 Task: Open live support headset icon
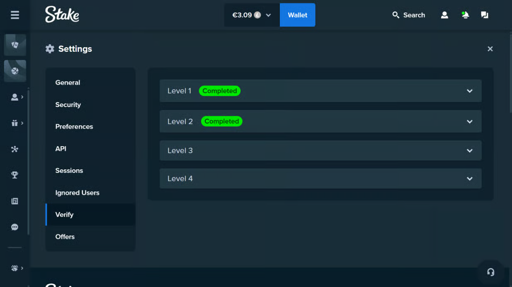490,272
